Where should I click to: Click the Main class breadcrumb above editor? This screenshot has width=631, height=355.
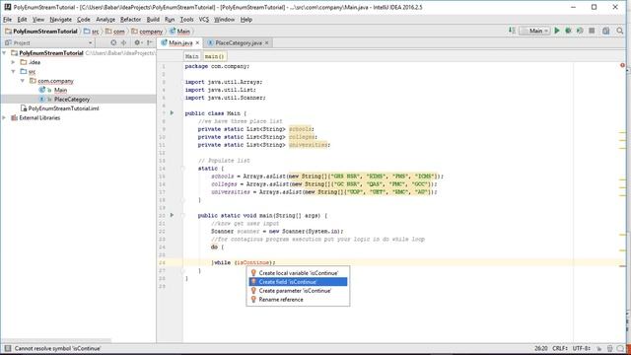tap(191, 56)
